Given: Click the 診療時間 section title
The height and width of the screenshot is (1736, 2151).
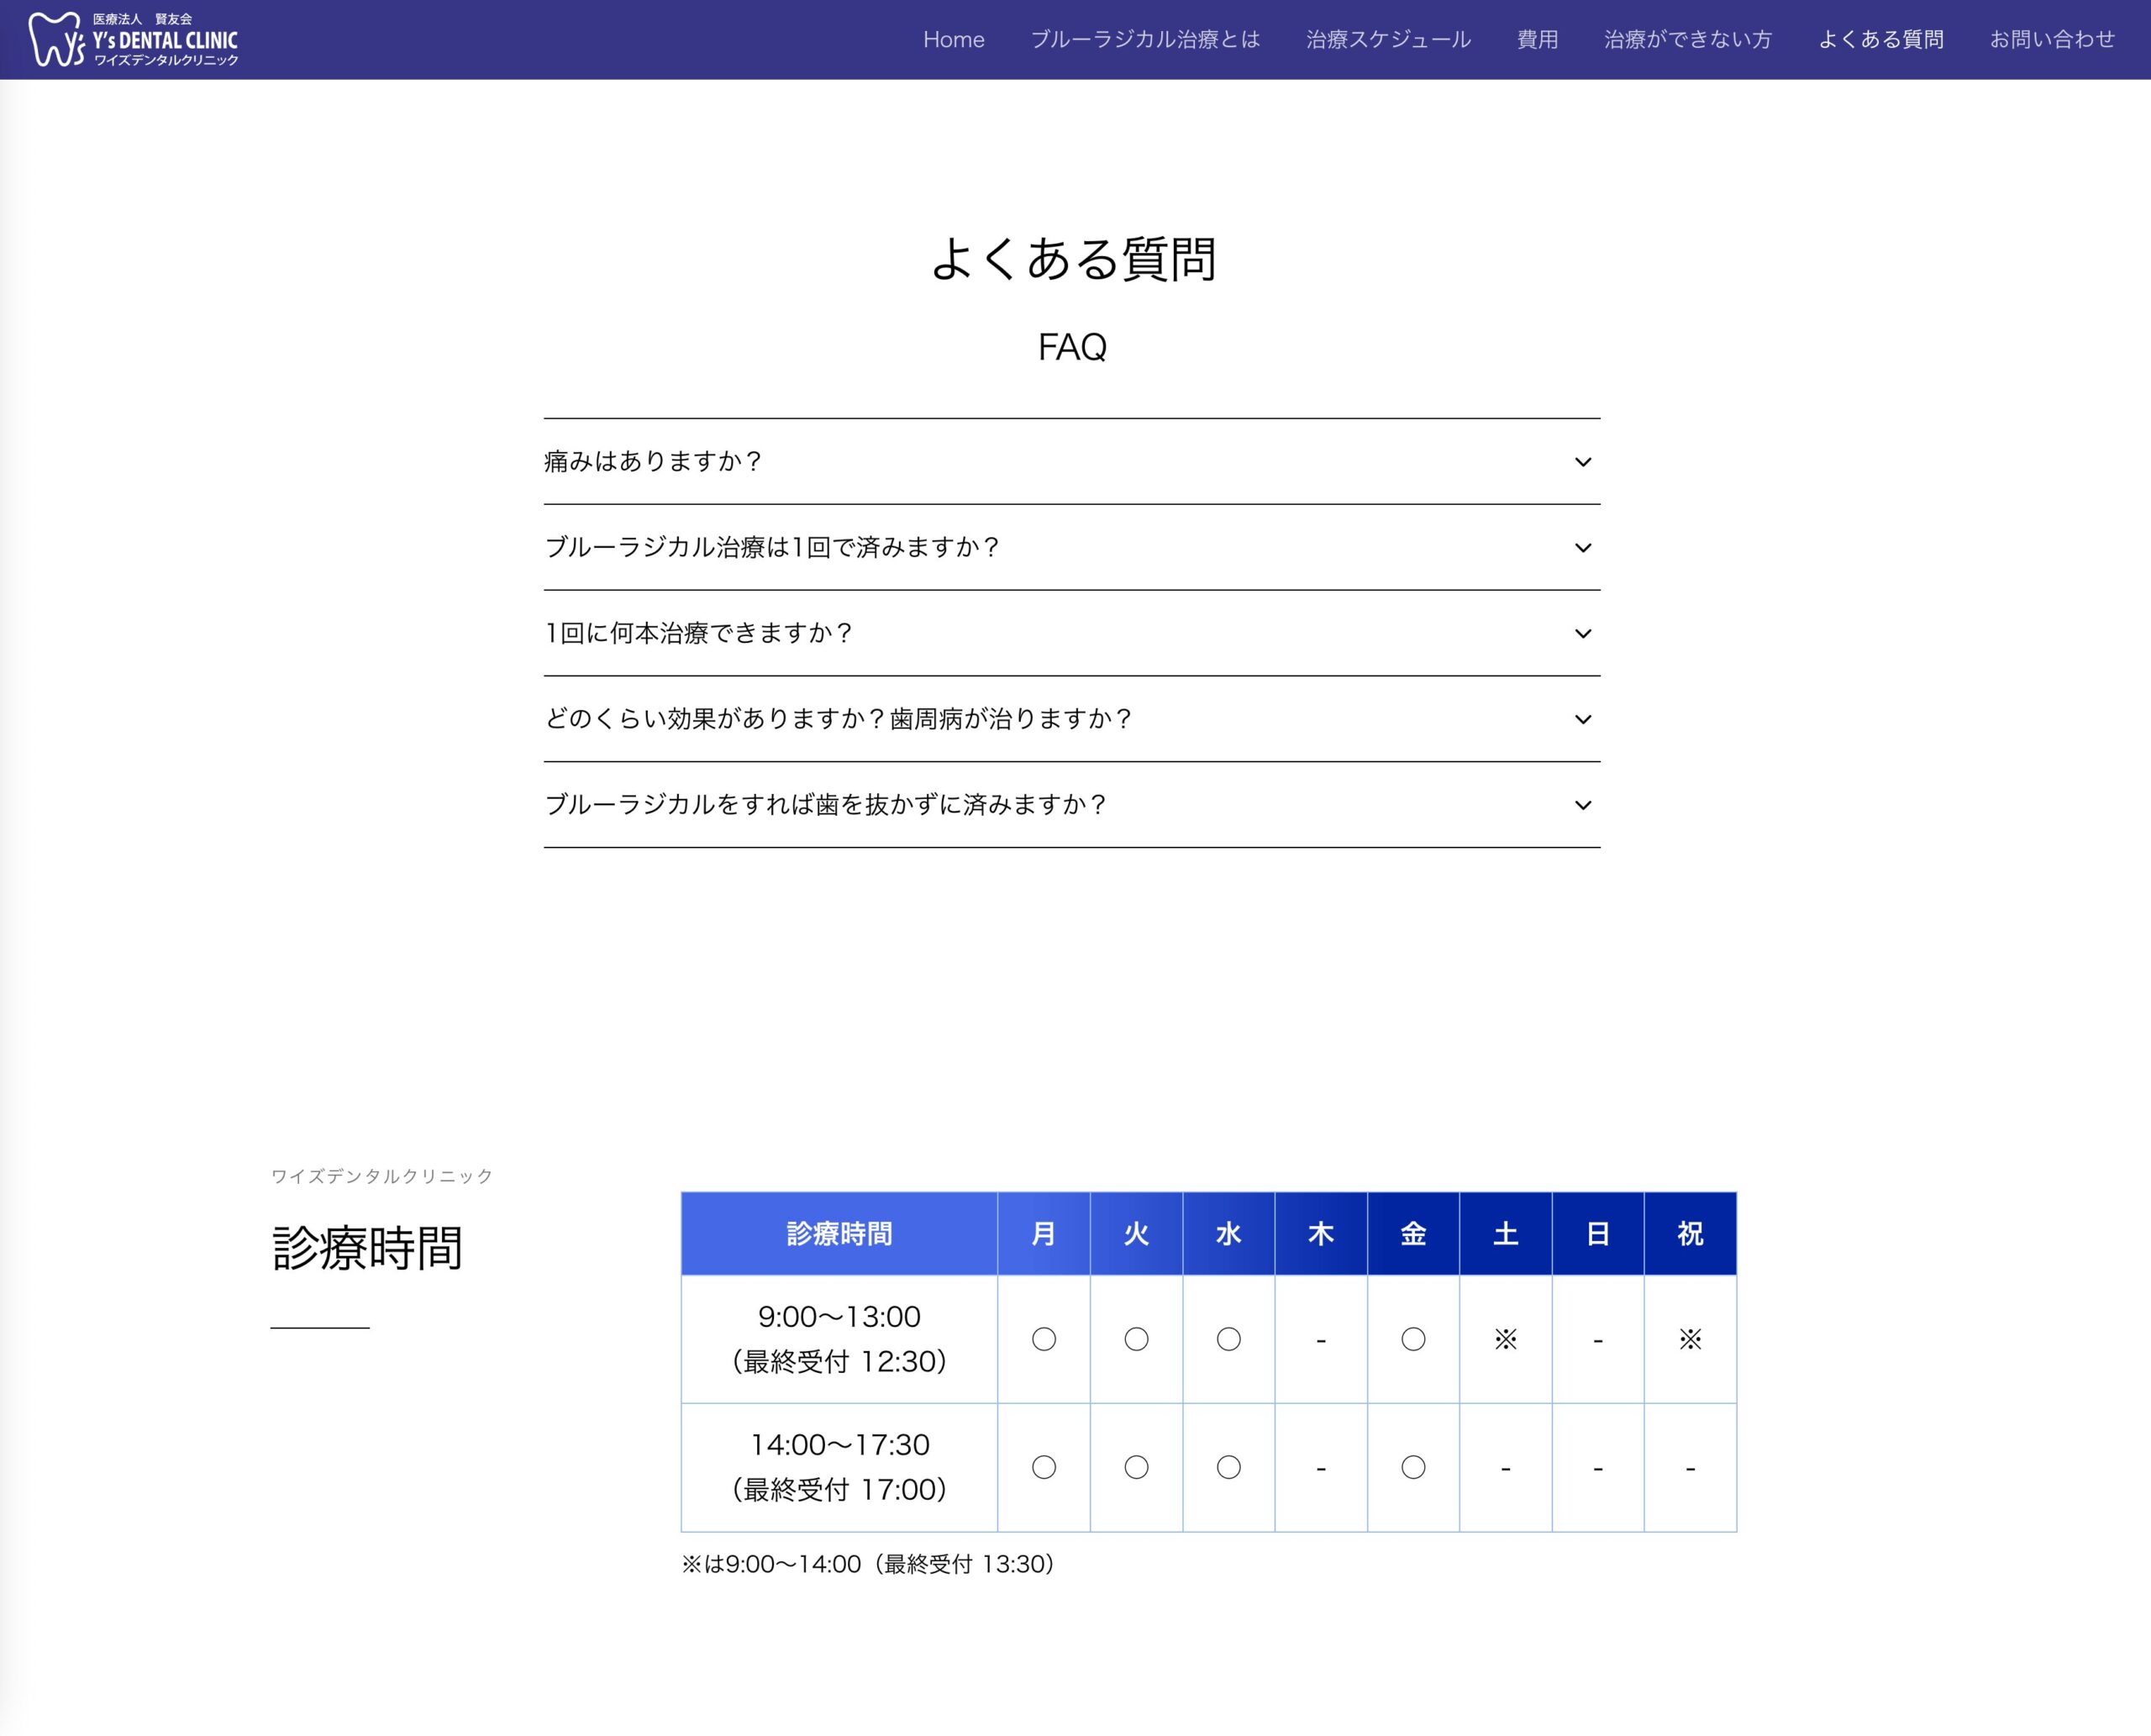Looking at the screenshot, I should click(x=367, y=1248).
